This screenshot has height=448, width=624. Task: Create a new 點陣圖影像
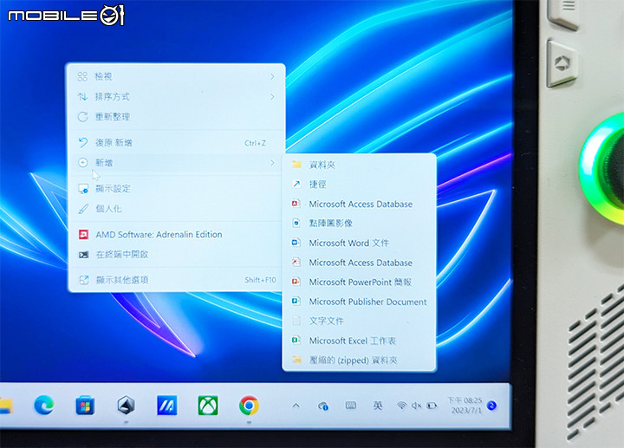(360, 224)
